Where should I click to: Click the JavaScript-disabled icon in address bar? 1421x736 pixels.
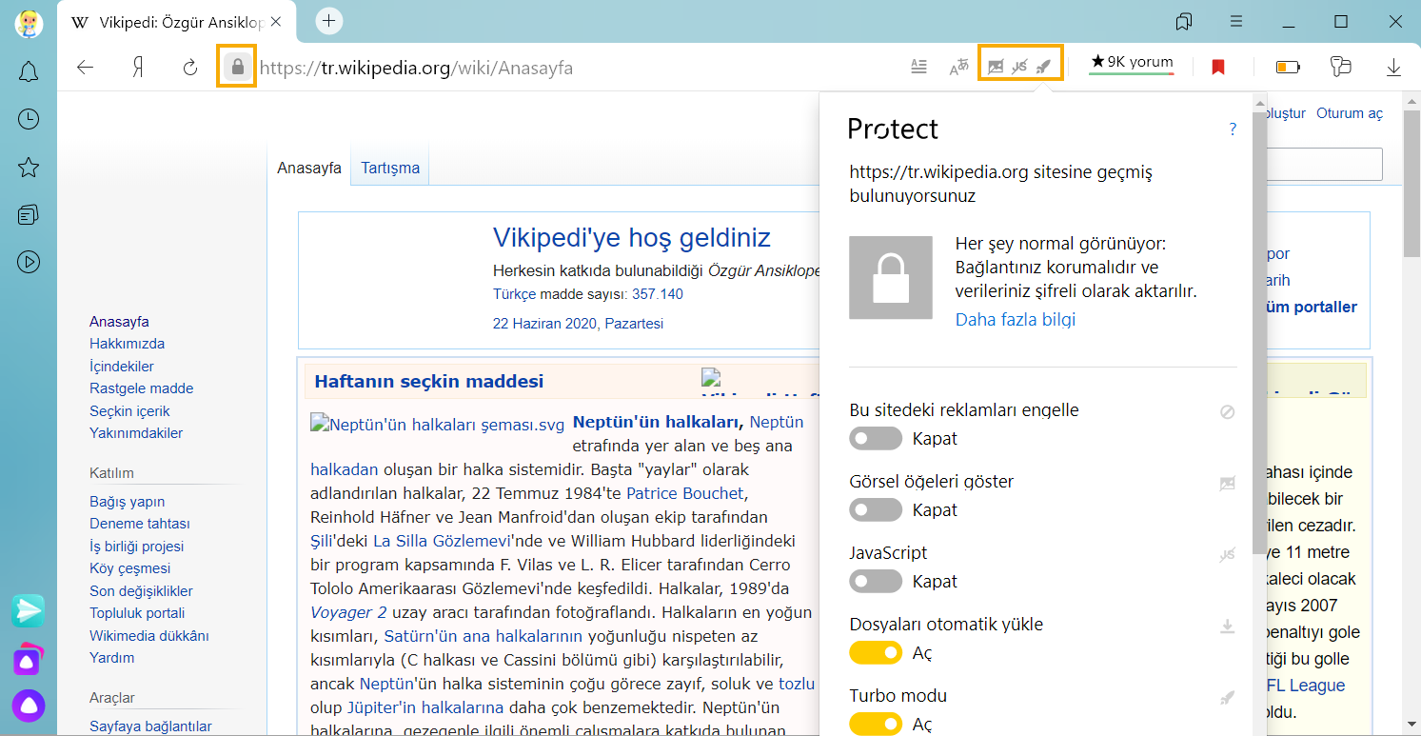tap(1019, 67)
